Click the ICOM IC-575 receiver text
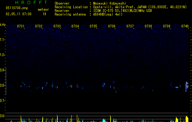The width and height of the screenshot is (192, 122). pos(122,11)
